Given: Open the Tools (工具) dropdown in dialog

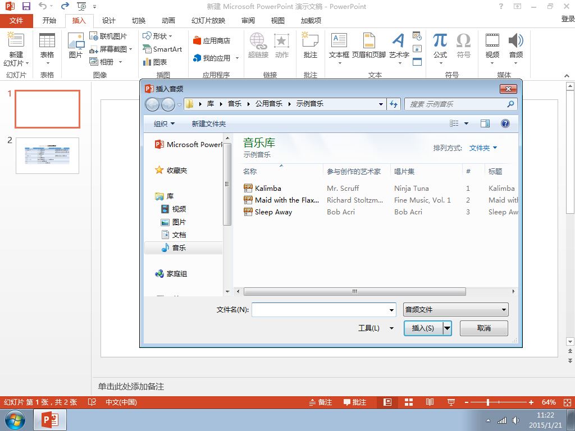Looking at the screenshot, I should [376, 328].
